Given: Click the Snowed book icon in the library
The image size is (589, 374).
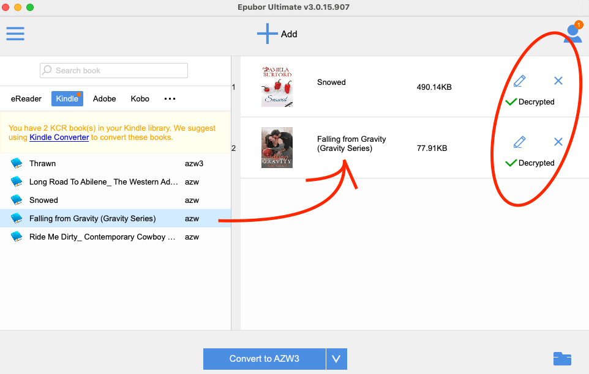Looking at the screenshot, I should 17,200.
